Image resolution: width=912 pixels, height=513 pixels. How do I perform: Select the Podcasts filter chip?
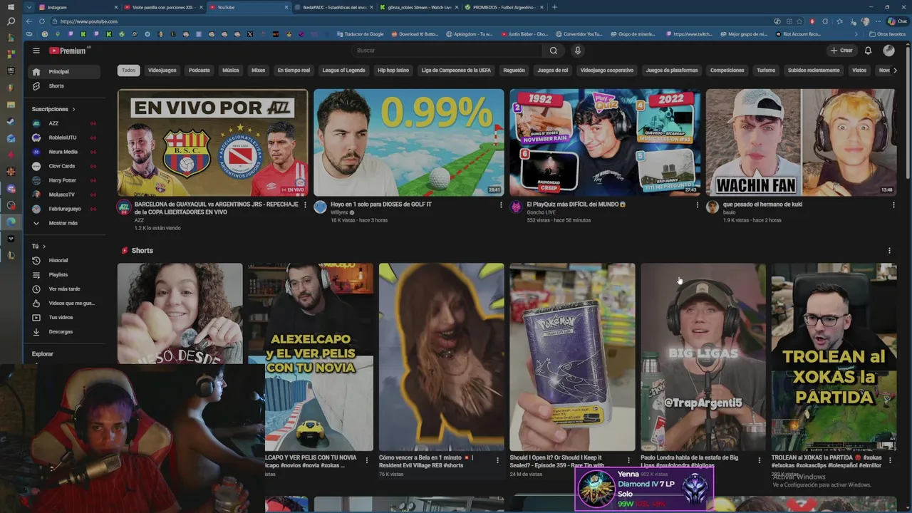pos(199,71)
